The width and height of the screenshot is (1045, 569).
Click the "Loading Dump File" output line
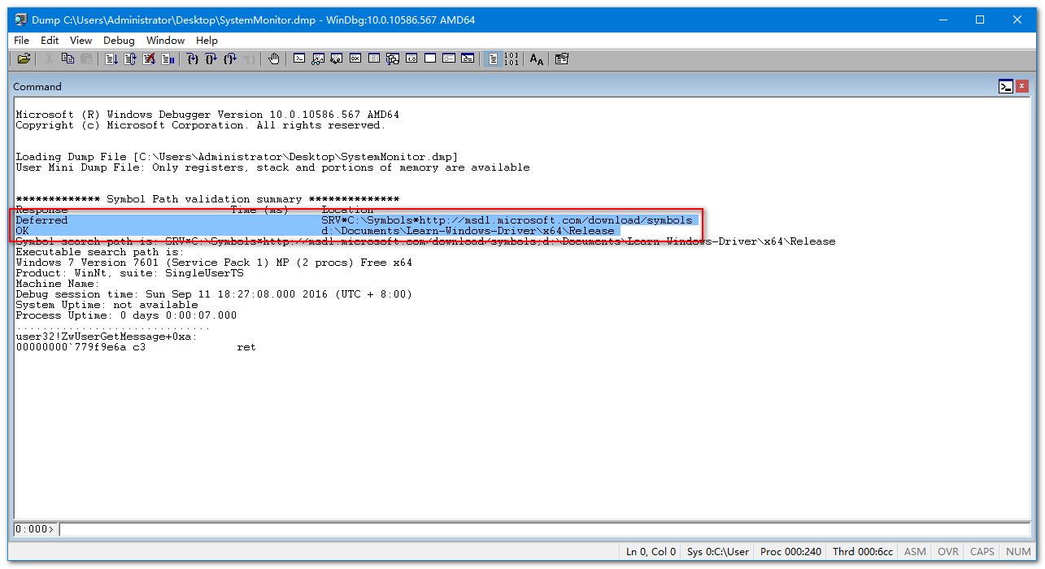coord(237,157)
